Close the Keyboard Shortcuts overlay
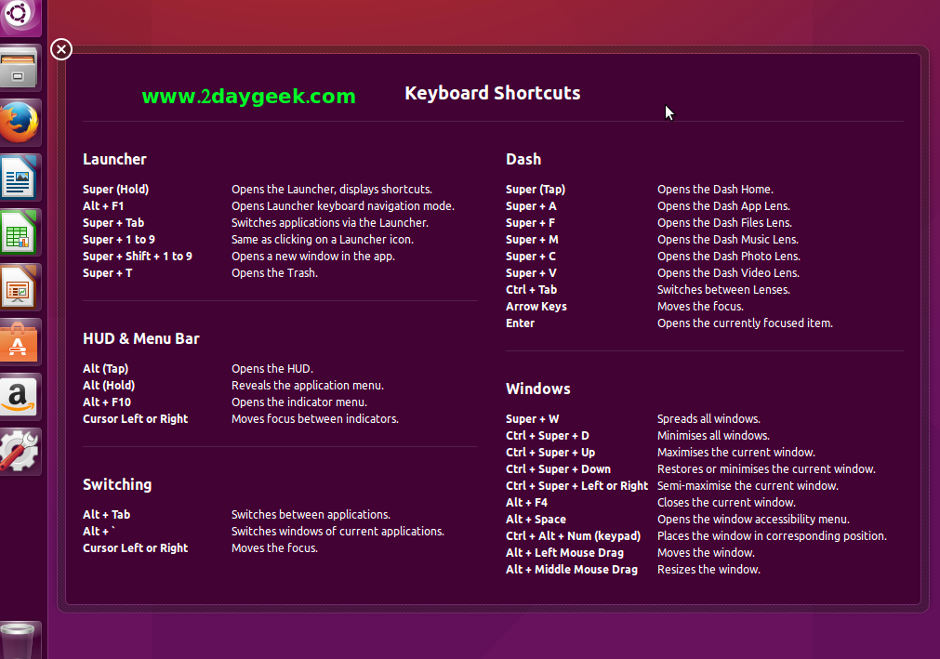Image resolution: width=940 pixels, height=659 pixels. 61,49
